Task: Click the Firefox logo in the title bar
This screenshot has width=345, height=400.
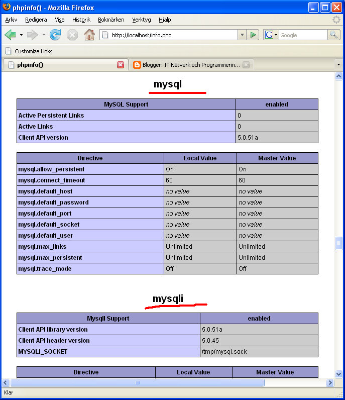Action: click(7, 7)
